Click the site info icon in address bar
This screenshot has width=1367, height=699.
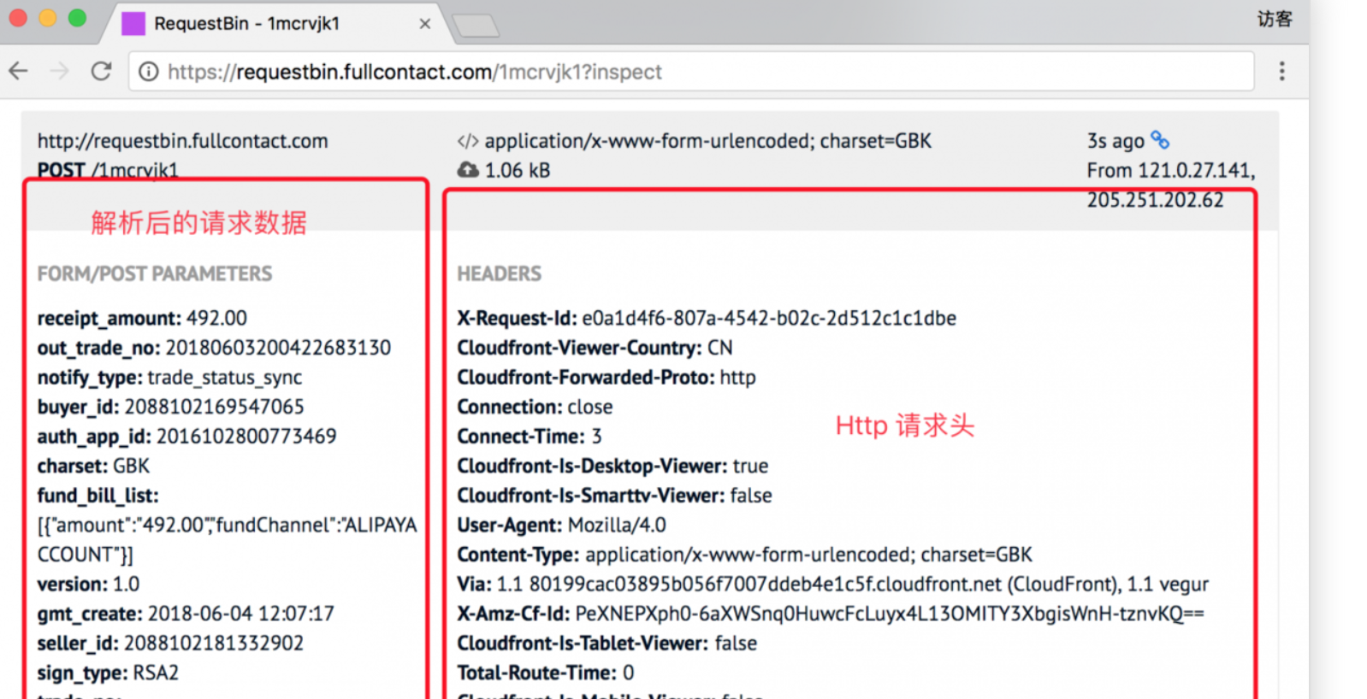(x=149, y=72)
